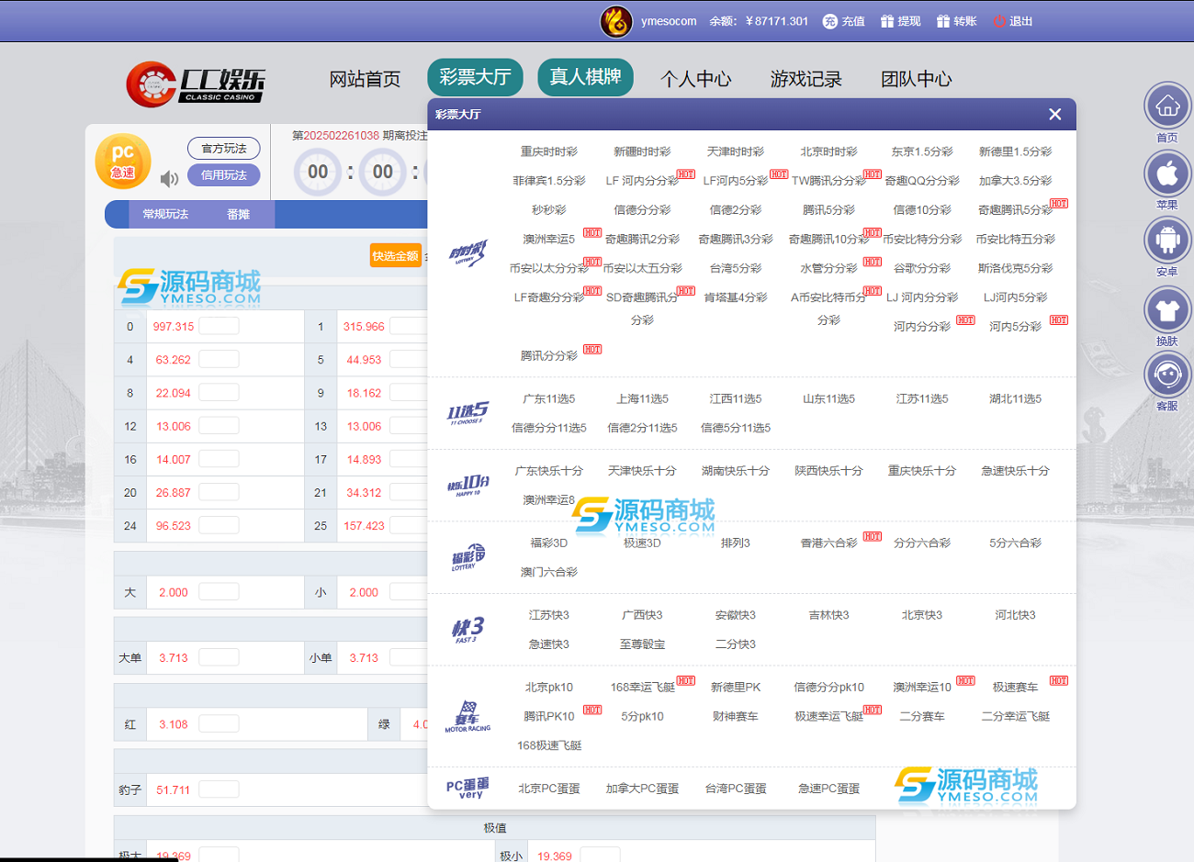Switch to 番摊 tab
1194x862 pixels.
[x=238, y=214]
